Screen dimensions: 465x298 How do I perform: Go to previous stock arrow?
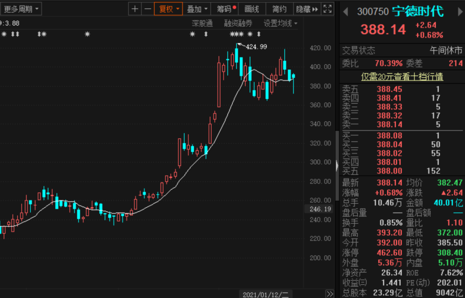pyautogui.click(x=345, y=12)
